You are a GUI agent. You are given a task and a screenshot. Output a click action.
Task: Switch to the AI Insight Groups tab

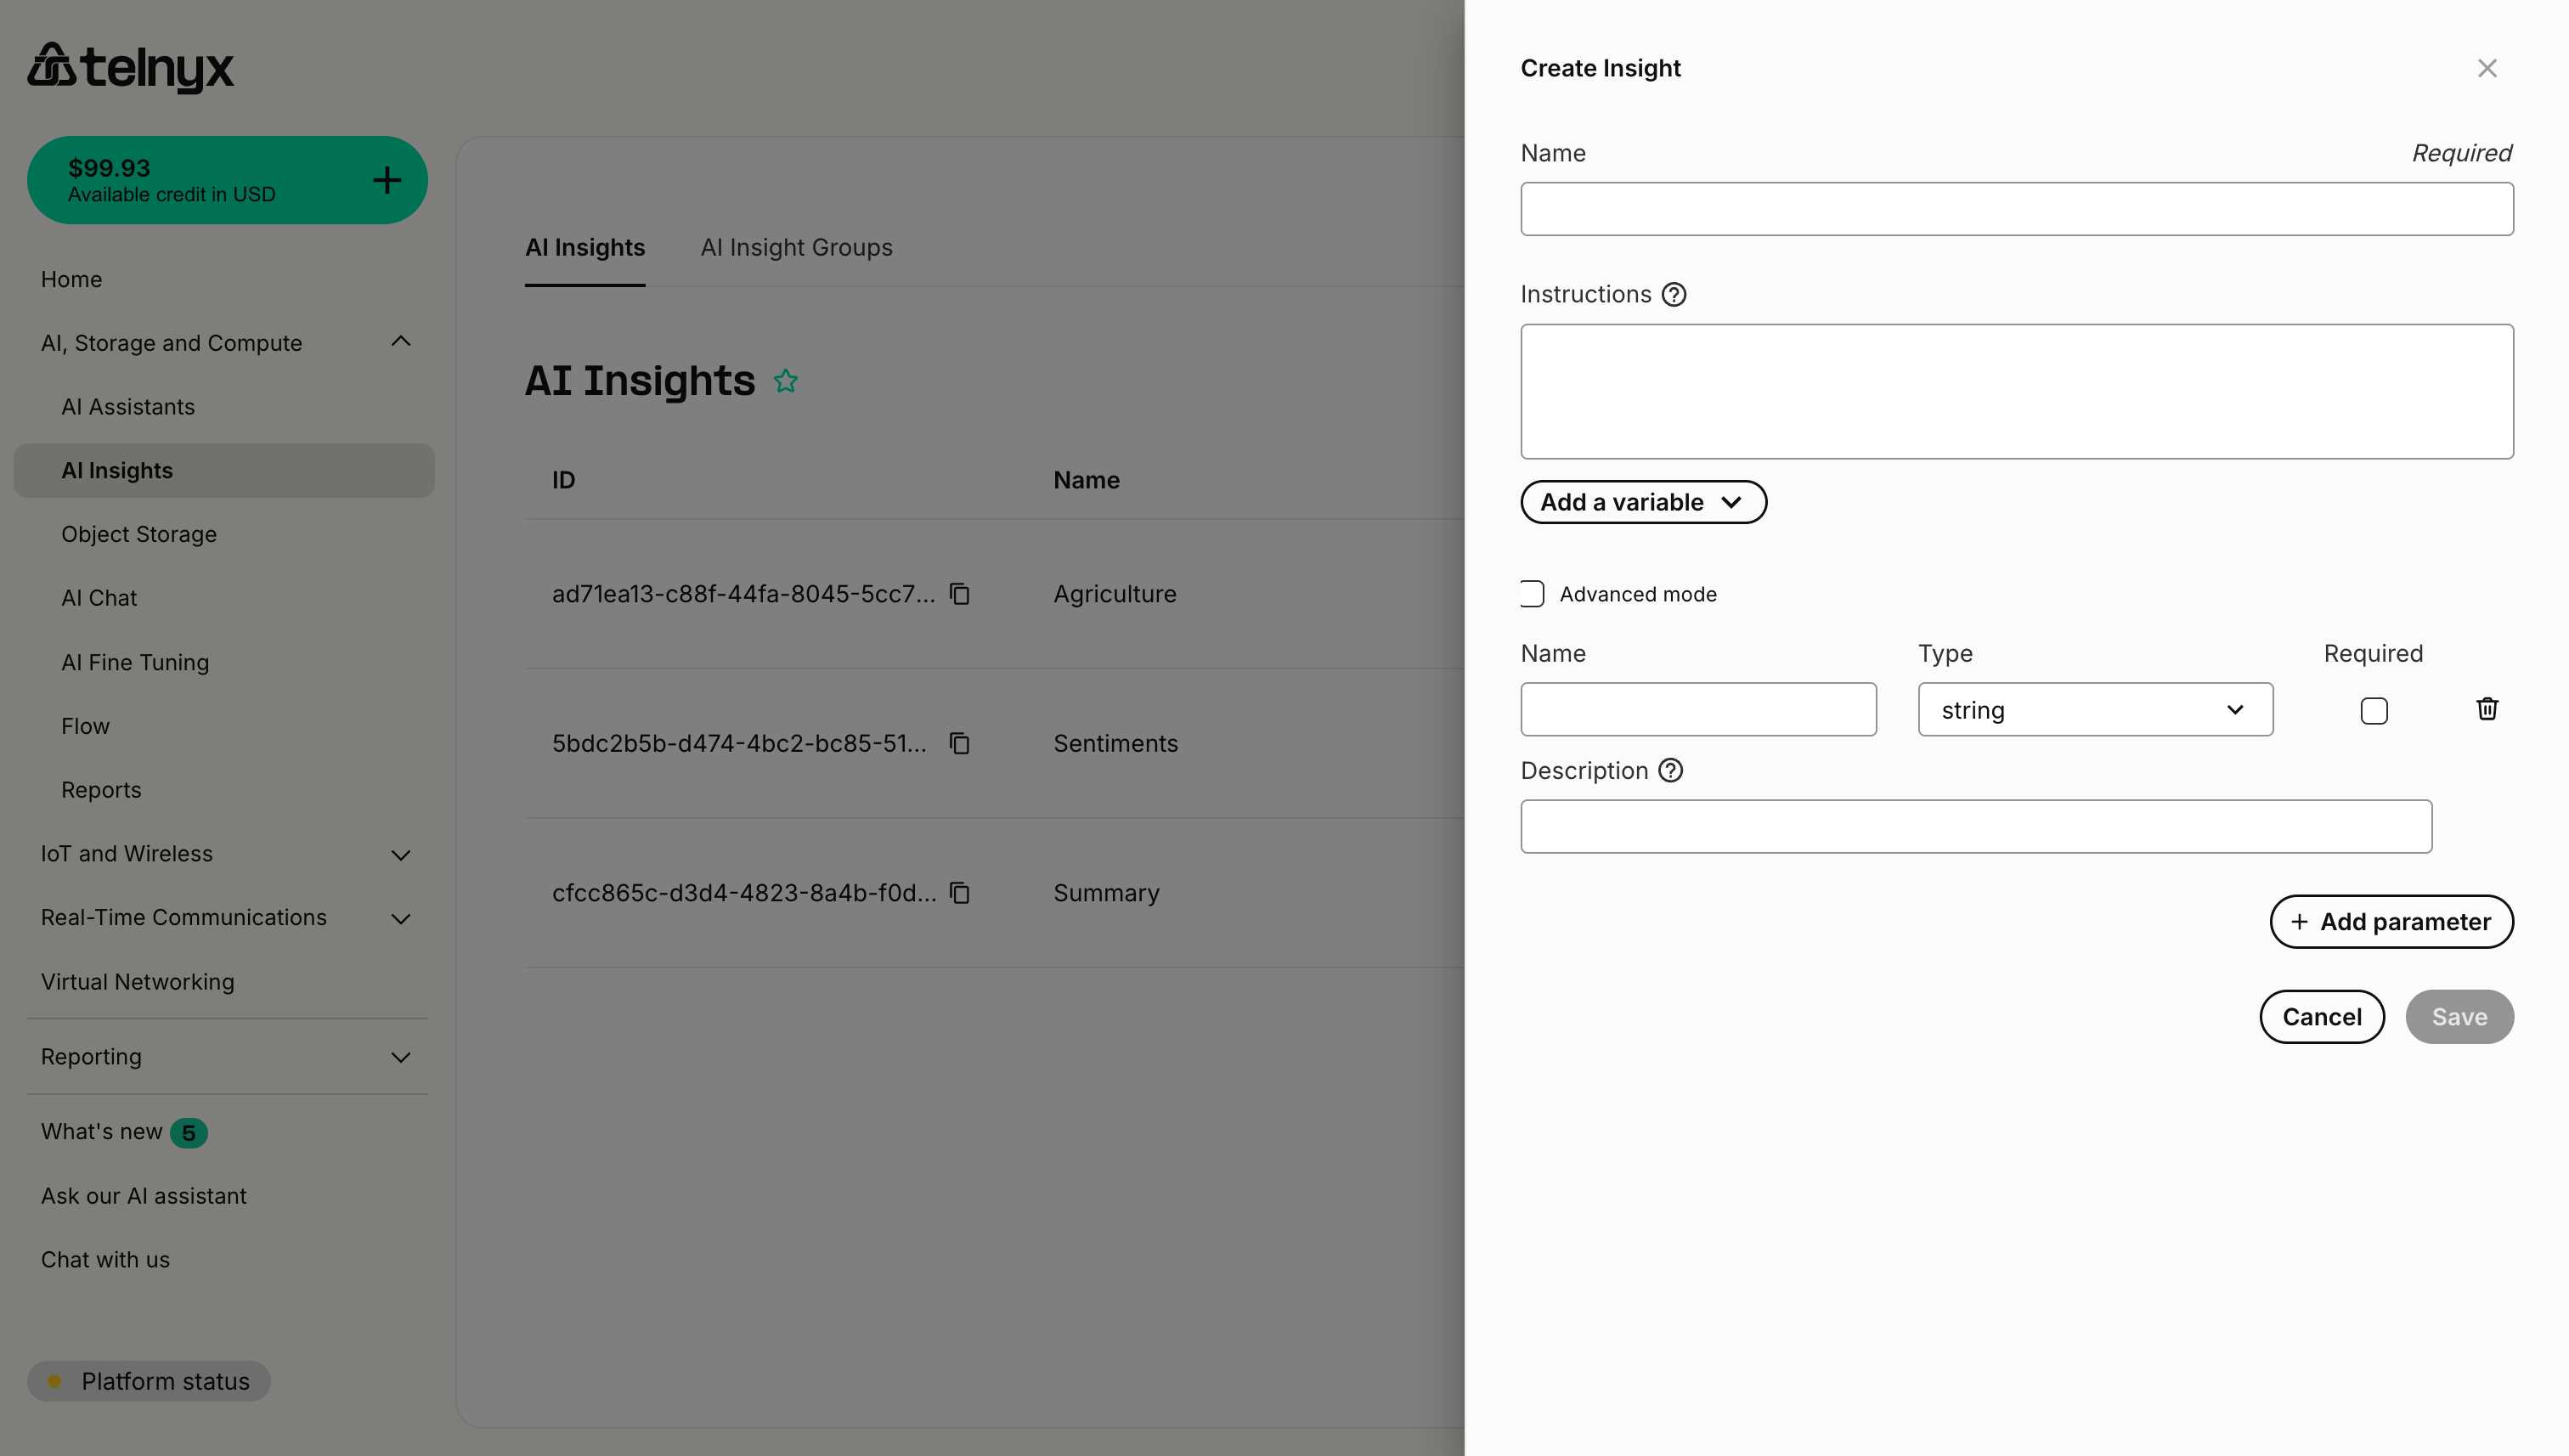[797, 247]
